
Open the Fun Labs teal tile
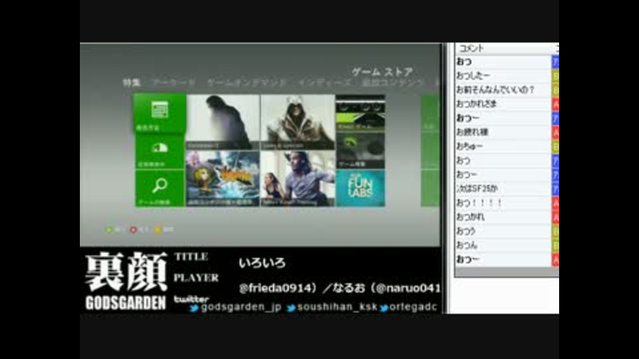point(360,188)
